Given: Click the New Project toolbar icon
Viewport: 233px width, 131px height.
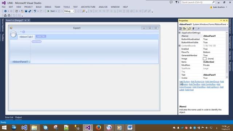Looking at the screenshot, I should pyautogui.click(x=16, y=11).
